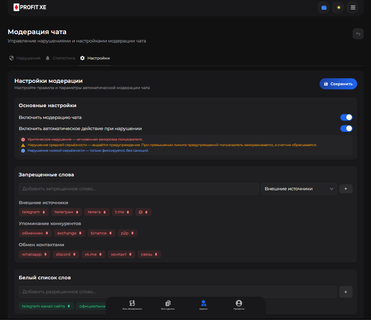Remove the 'телега' word tag
Image resolution: width=371 pixels, height=320 pixels.
(105, 212)
